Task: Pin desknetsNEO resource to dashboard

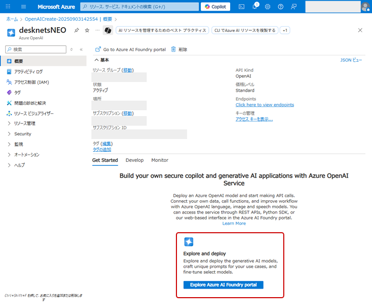Action: tap(77, 30)
